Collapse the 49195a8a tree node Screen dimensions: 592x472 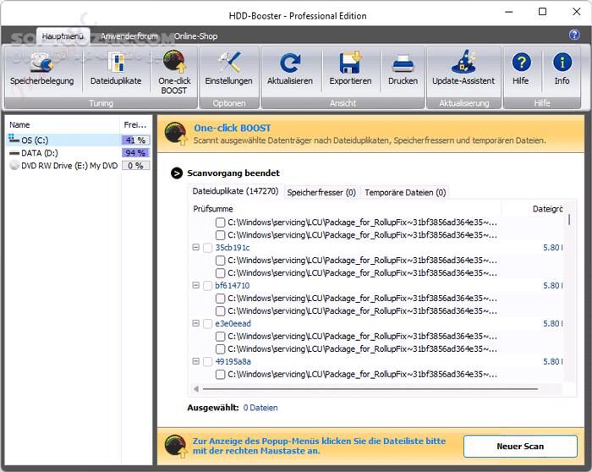196,362
